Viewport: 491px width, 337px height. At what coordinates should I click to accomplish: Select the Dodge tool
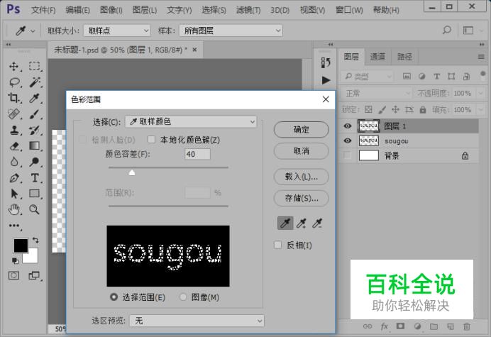[35, 162]
